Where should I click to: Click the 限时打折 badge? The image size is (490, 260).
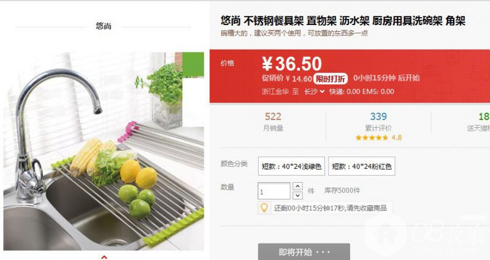click(x=331, y=78)
